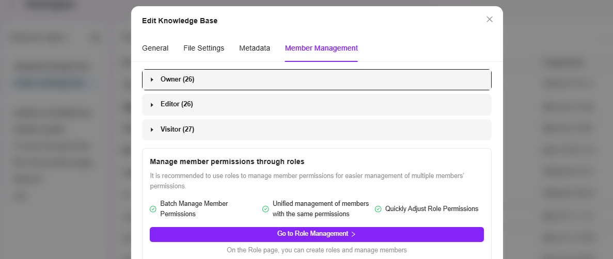
Task: Click the Manage member permissions through roles heading
Action: pos(227,161)
